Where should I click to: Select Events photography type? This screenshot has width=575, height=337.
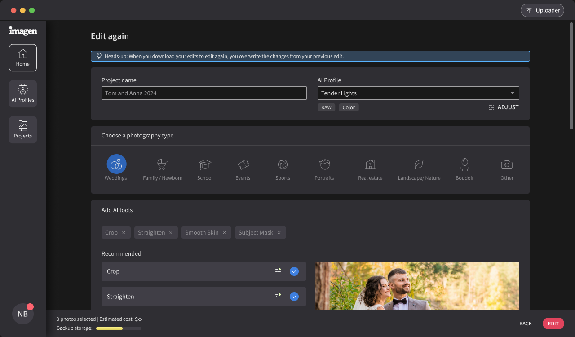[x=243, y=169]
